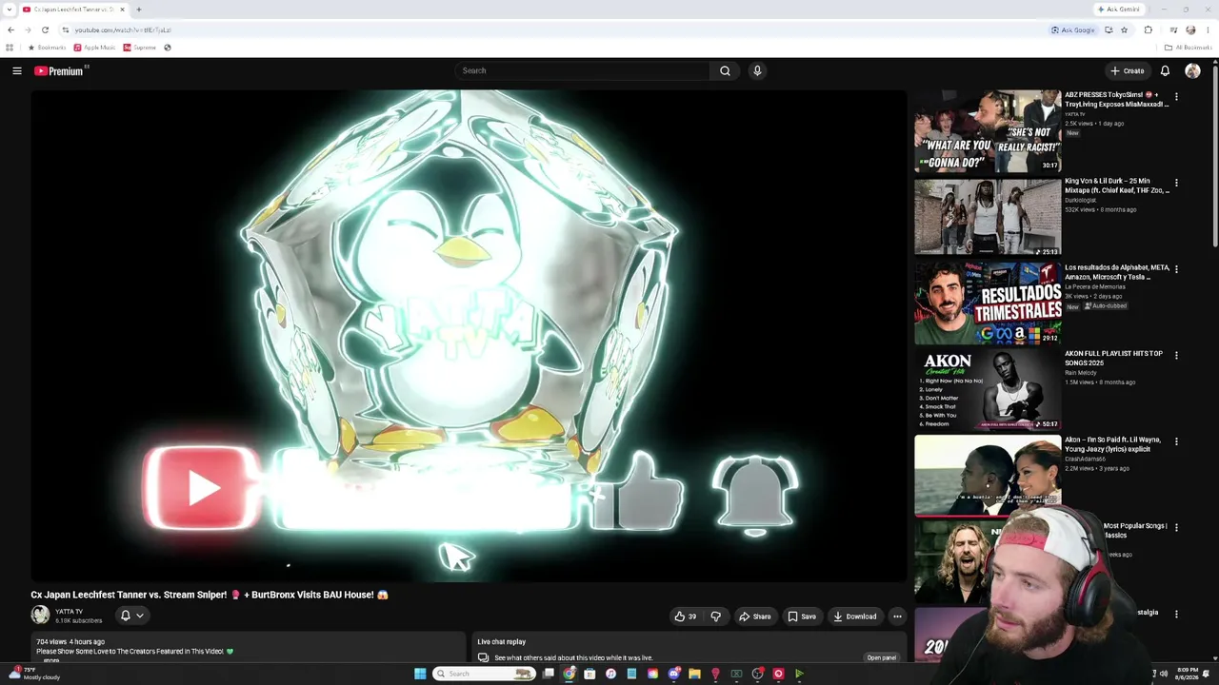Screen dimensions: 1219x685
Task: Click the Create button
Action: point(1128,70)
